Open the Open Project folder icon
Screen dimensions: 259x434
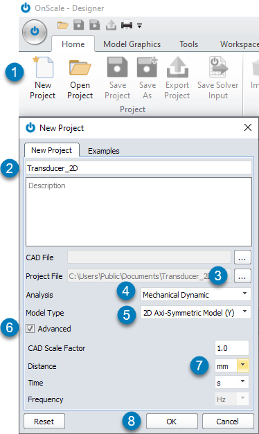(80, 67)
